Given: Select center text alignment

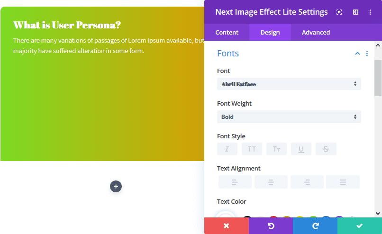Looking at the screenshot, I should pos(271,182).
